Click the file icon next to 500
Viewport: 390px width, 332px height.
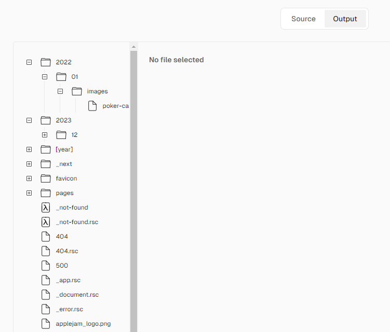[46, 266]
